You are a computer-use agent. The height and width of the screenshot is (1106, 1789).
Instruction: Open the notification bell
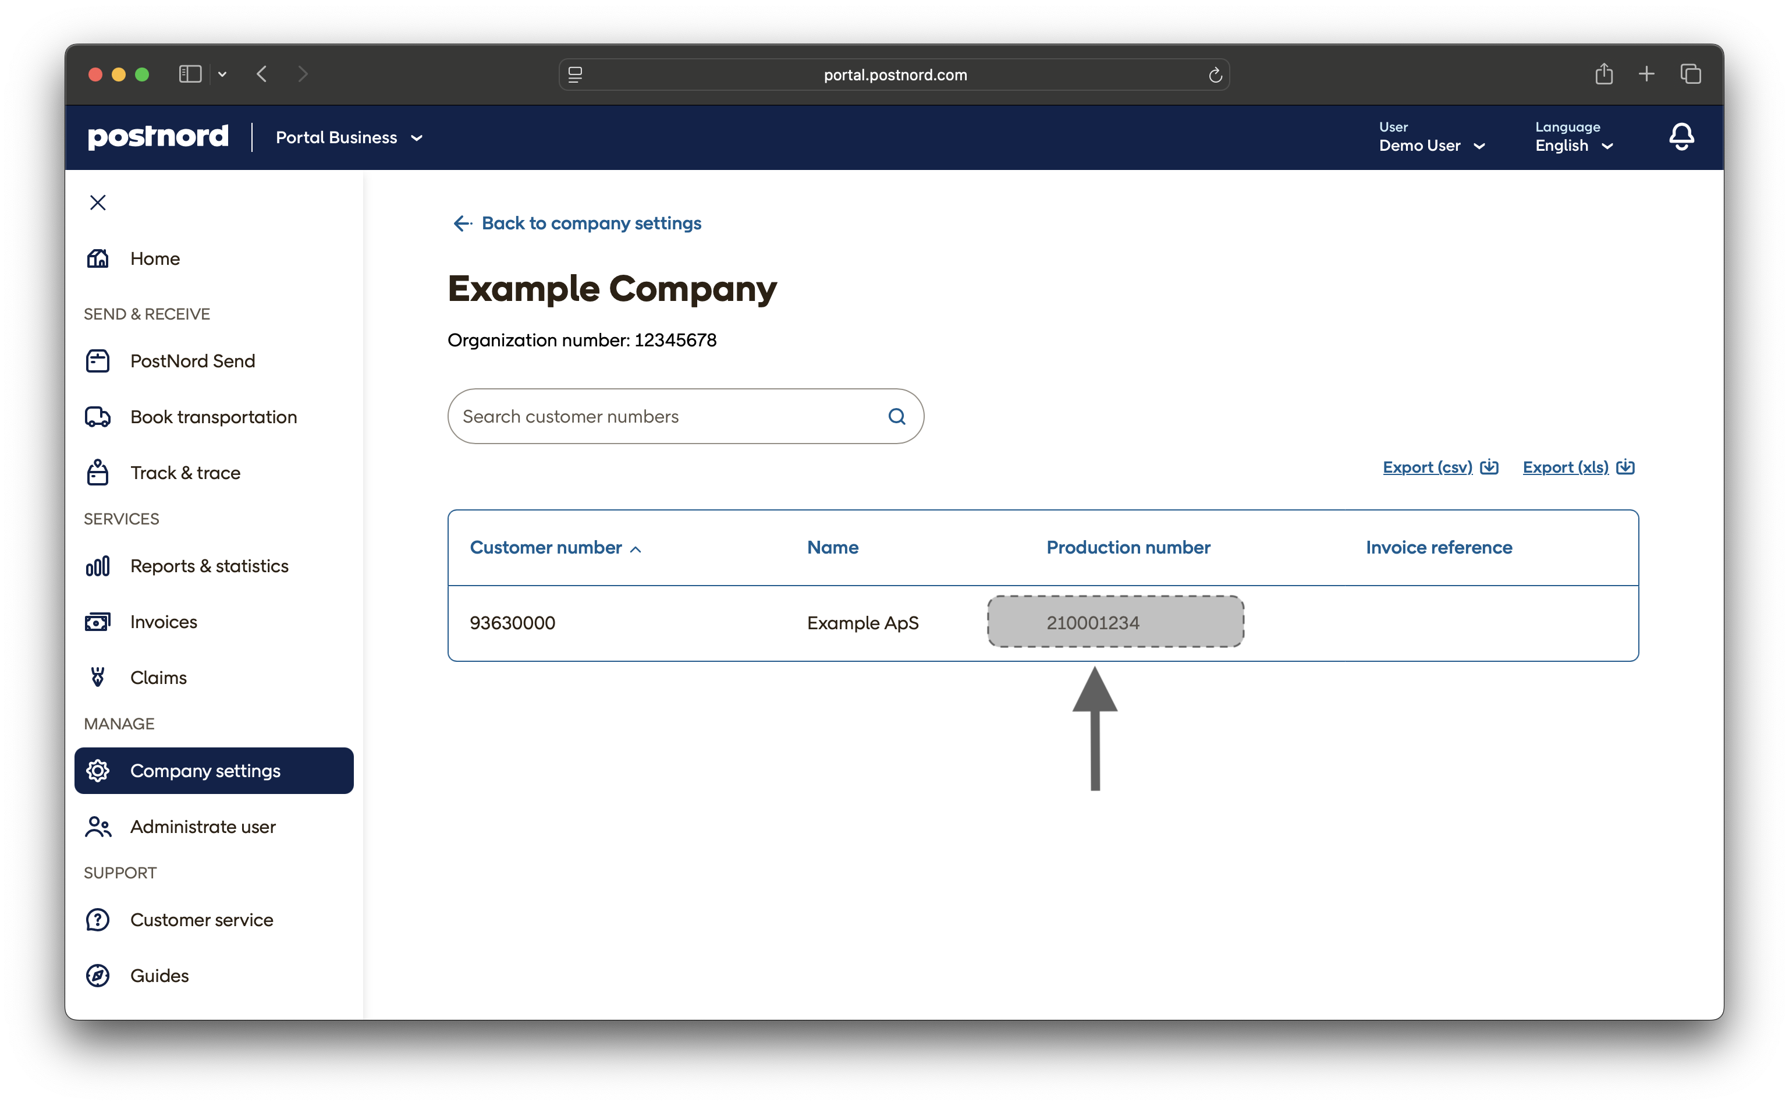tap(1681, 136)
